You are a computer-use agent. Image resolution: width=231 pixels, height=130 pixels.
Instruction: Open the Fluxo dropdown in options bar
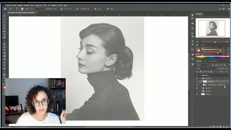tap(74, 9)
